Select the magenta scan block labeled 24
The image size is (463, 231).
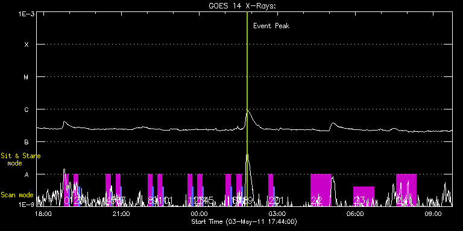406,190
